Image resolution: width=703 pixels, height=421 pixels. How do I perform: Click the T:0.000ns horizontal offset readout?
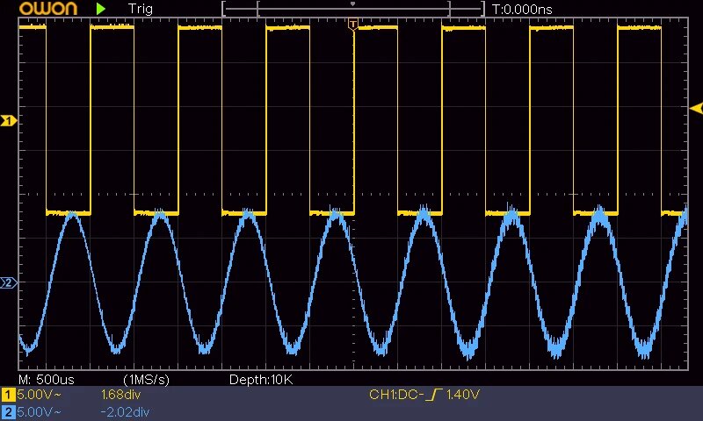pos(522,9)
